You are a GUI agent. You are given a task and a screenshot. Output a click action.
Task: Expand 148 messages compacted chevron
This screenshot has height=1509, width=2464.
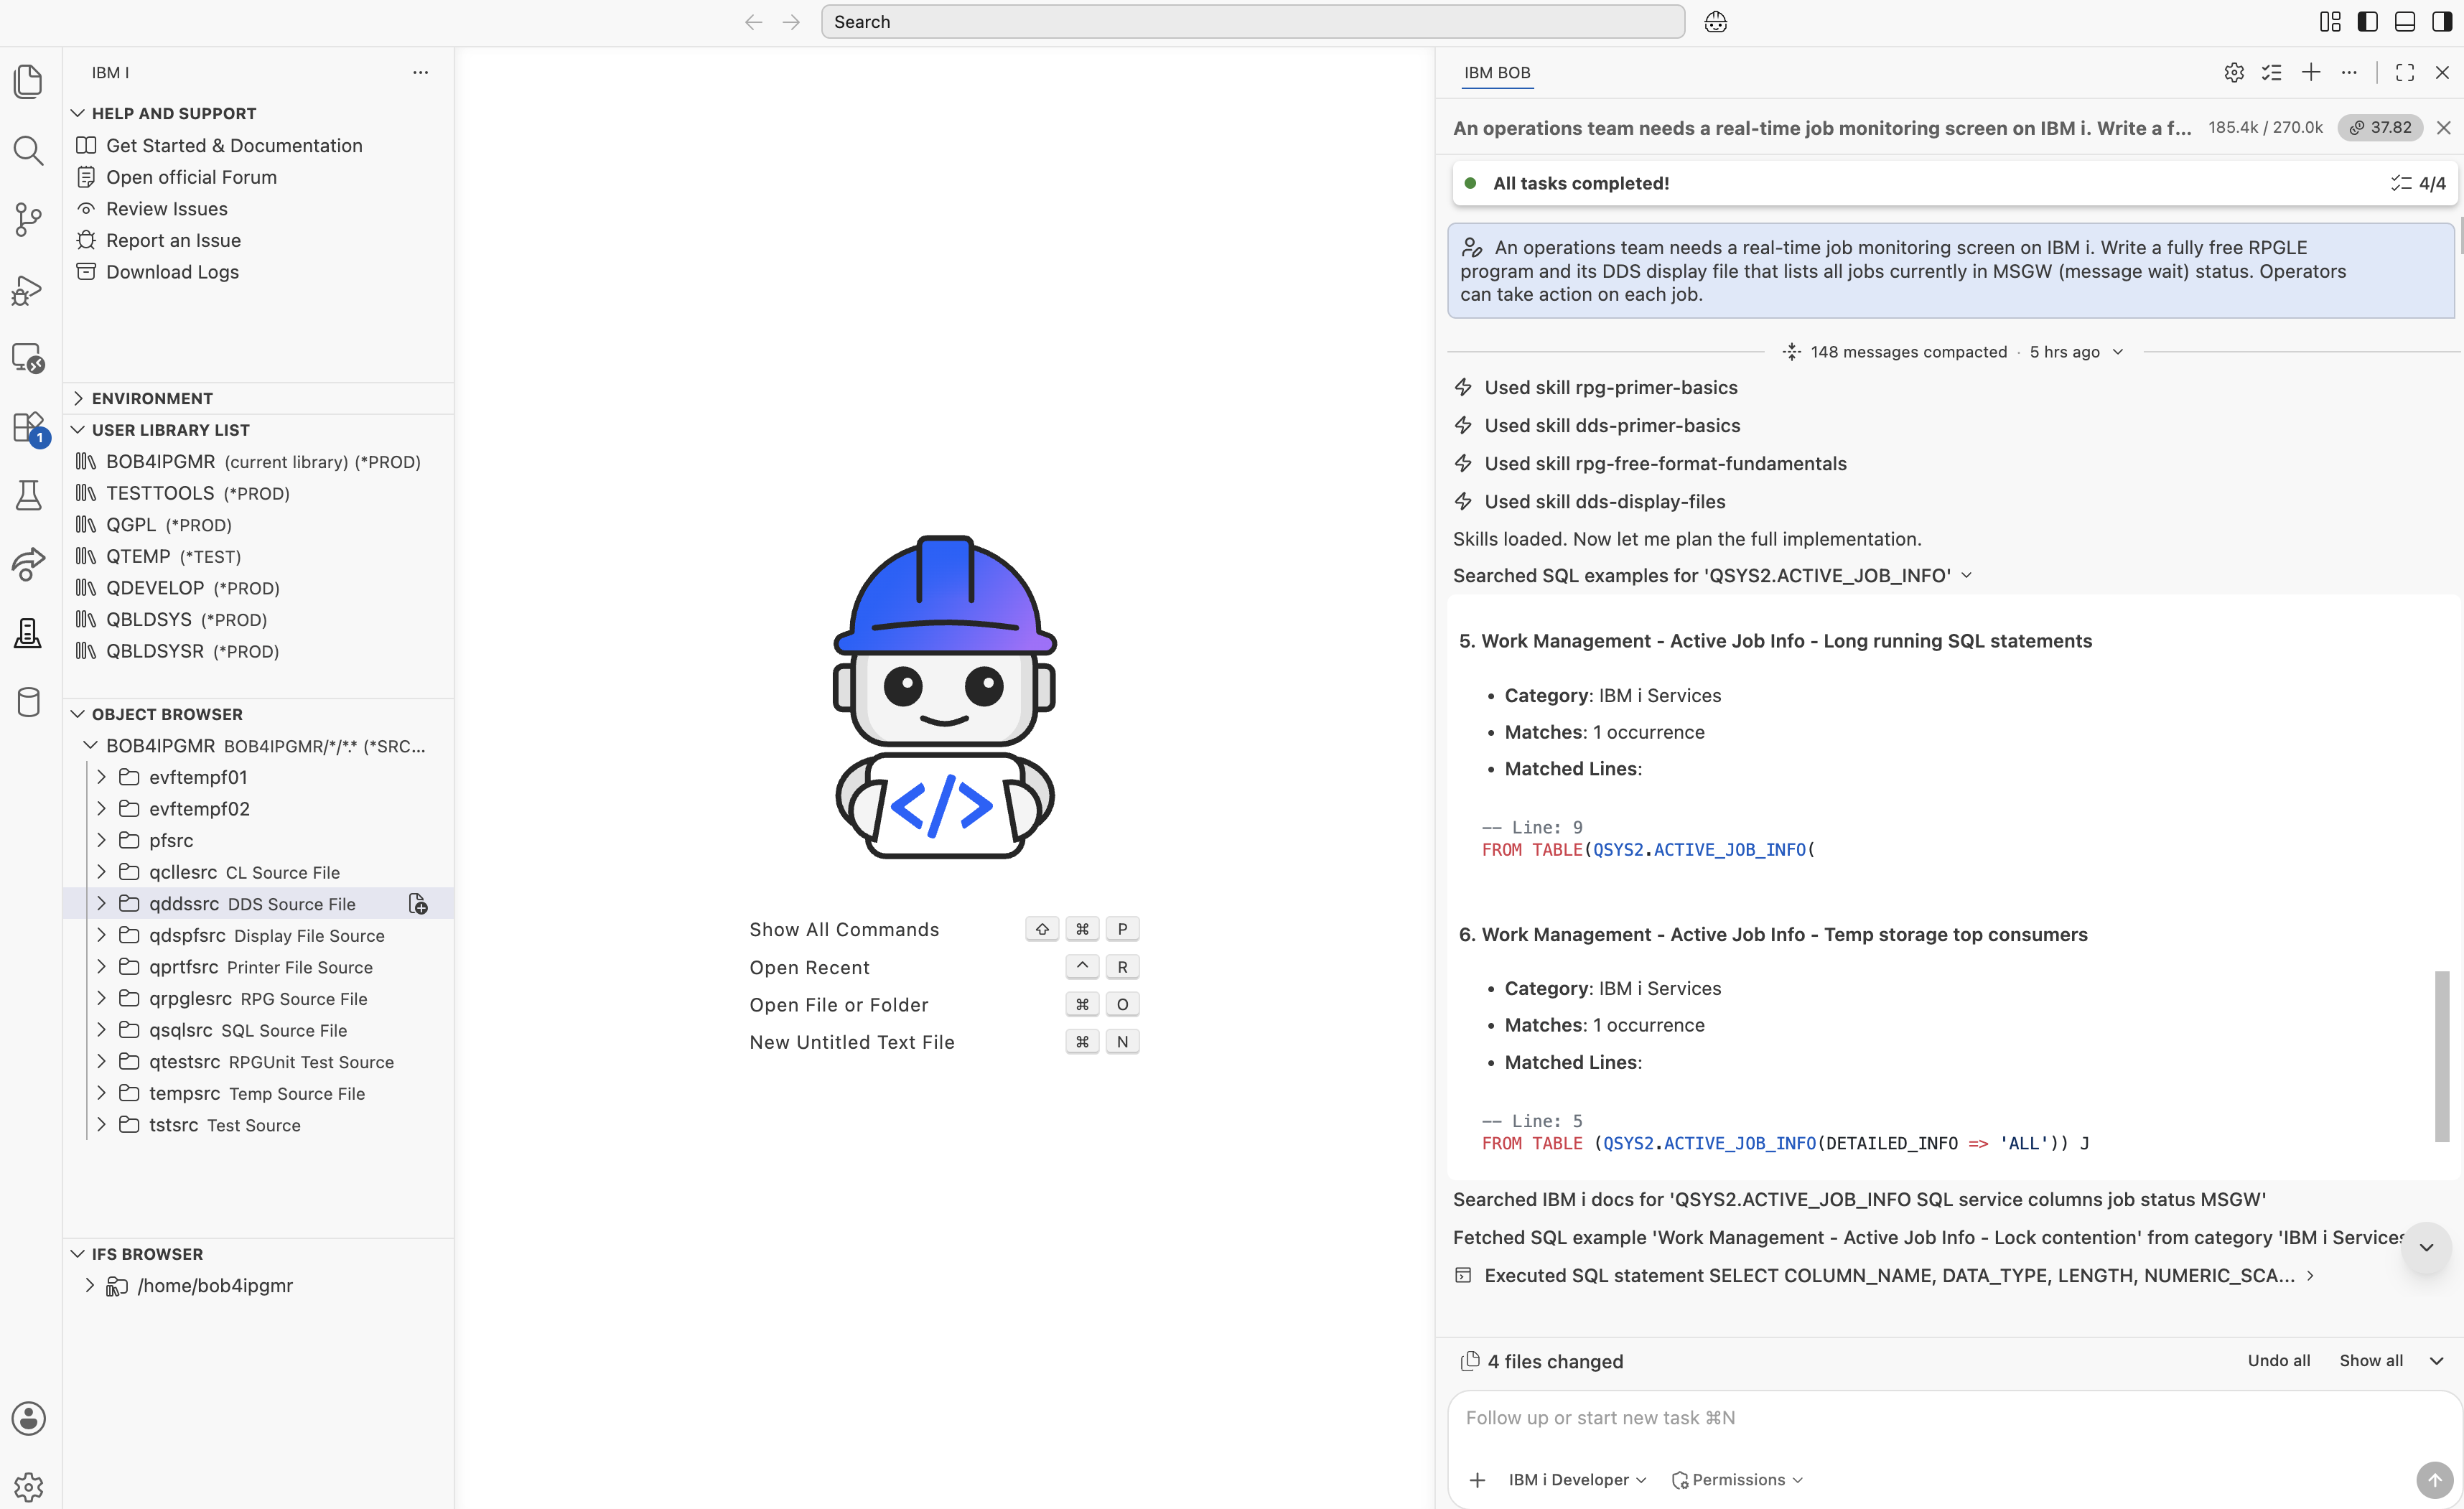2118,352
